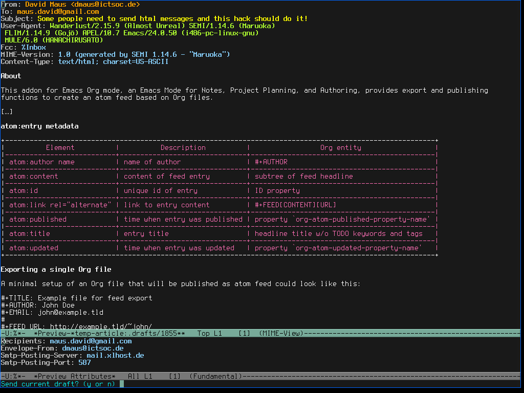Click the #+AUTHOR: John Doe line
524x393 pixels.
pyautogui.click(x=38, y=305)
